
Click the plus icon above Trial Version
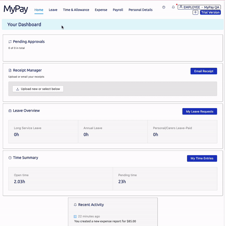[x=195, y=12]
